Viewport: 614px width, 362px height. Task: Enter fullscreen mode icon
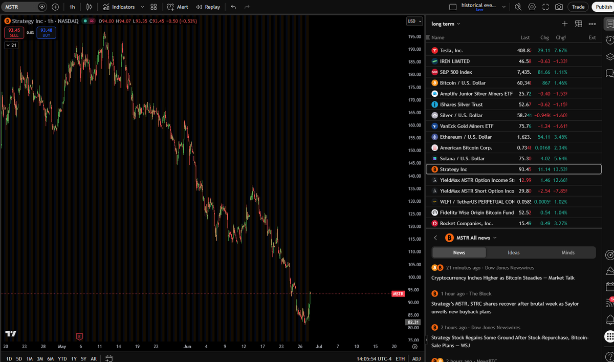coord(545,7)
